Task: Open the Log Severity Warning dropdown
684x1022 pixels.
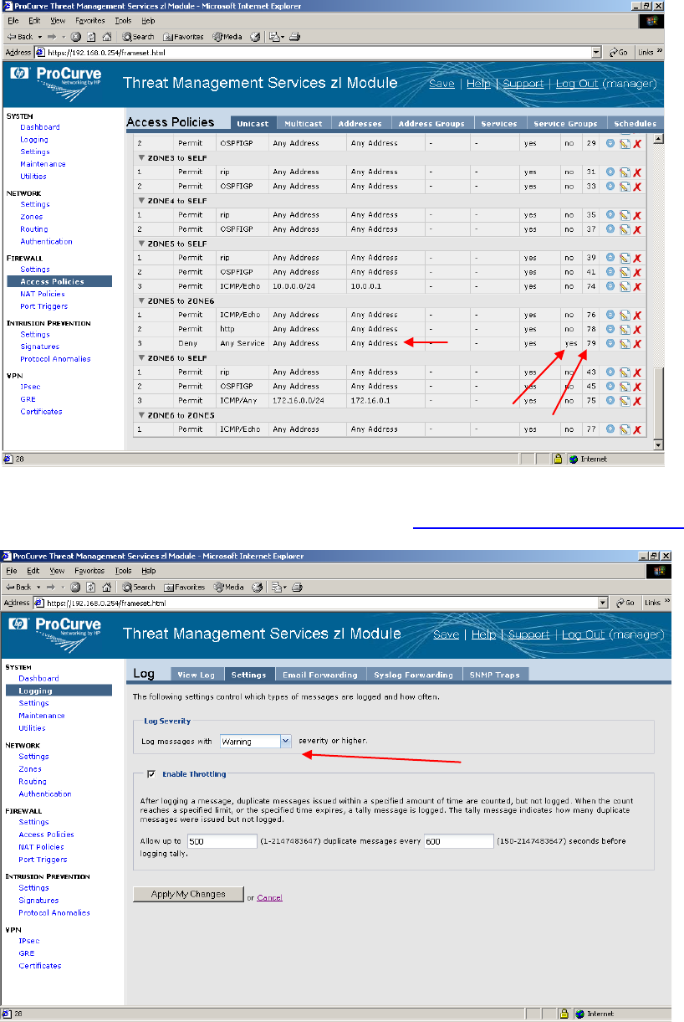Action: coord(285,741)
